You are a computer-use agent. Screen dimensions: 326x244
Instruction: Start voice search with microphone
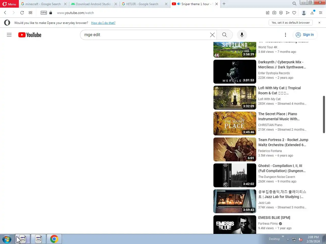click(242, 35)
